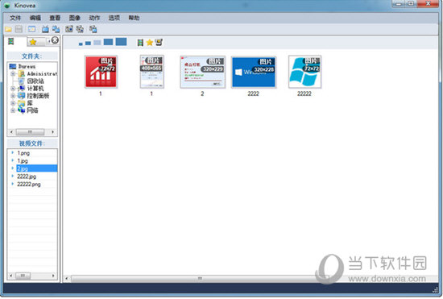Open the 文件 menu

(15, 18)
